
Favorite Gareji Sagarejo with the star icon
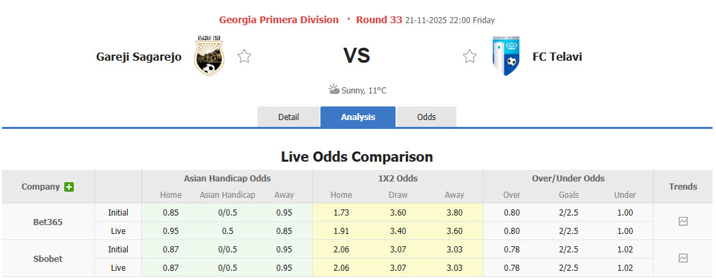[x=244, y=57]
